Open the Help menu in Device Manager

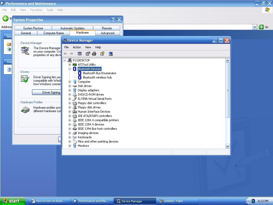[98, 47]
